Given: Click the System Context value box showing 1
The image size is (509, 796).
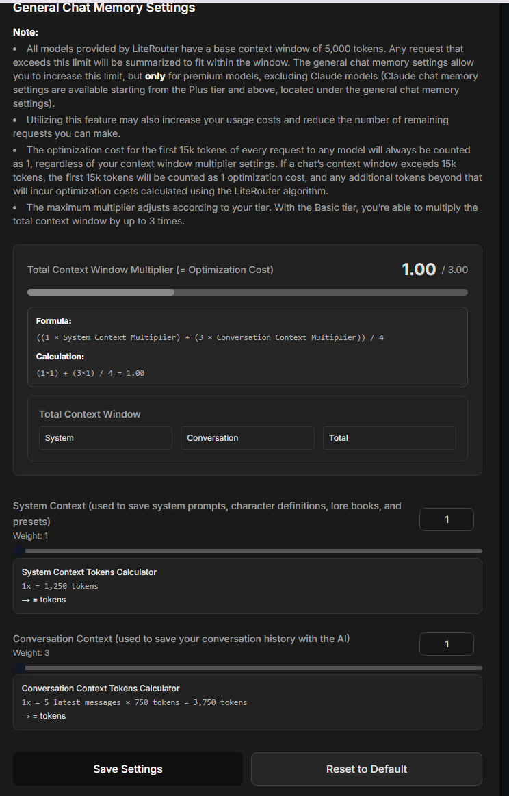Looking at the screenshot, I should [x=446, y=519].
